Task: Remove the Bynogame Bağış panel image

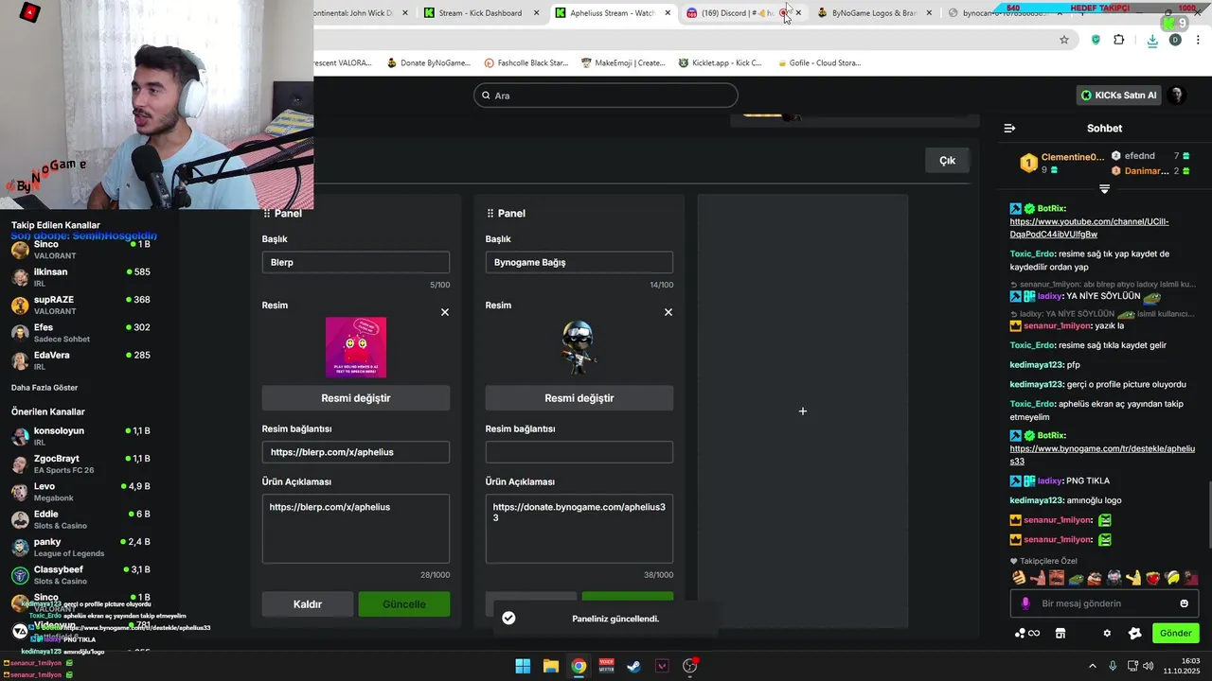Action: 668,312
